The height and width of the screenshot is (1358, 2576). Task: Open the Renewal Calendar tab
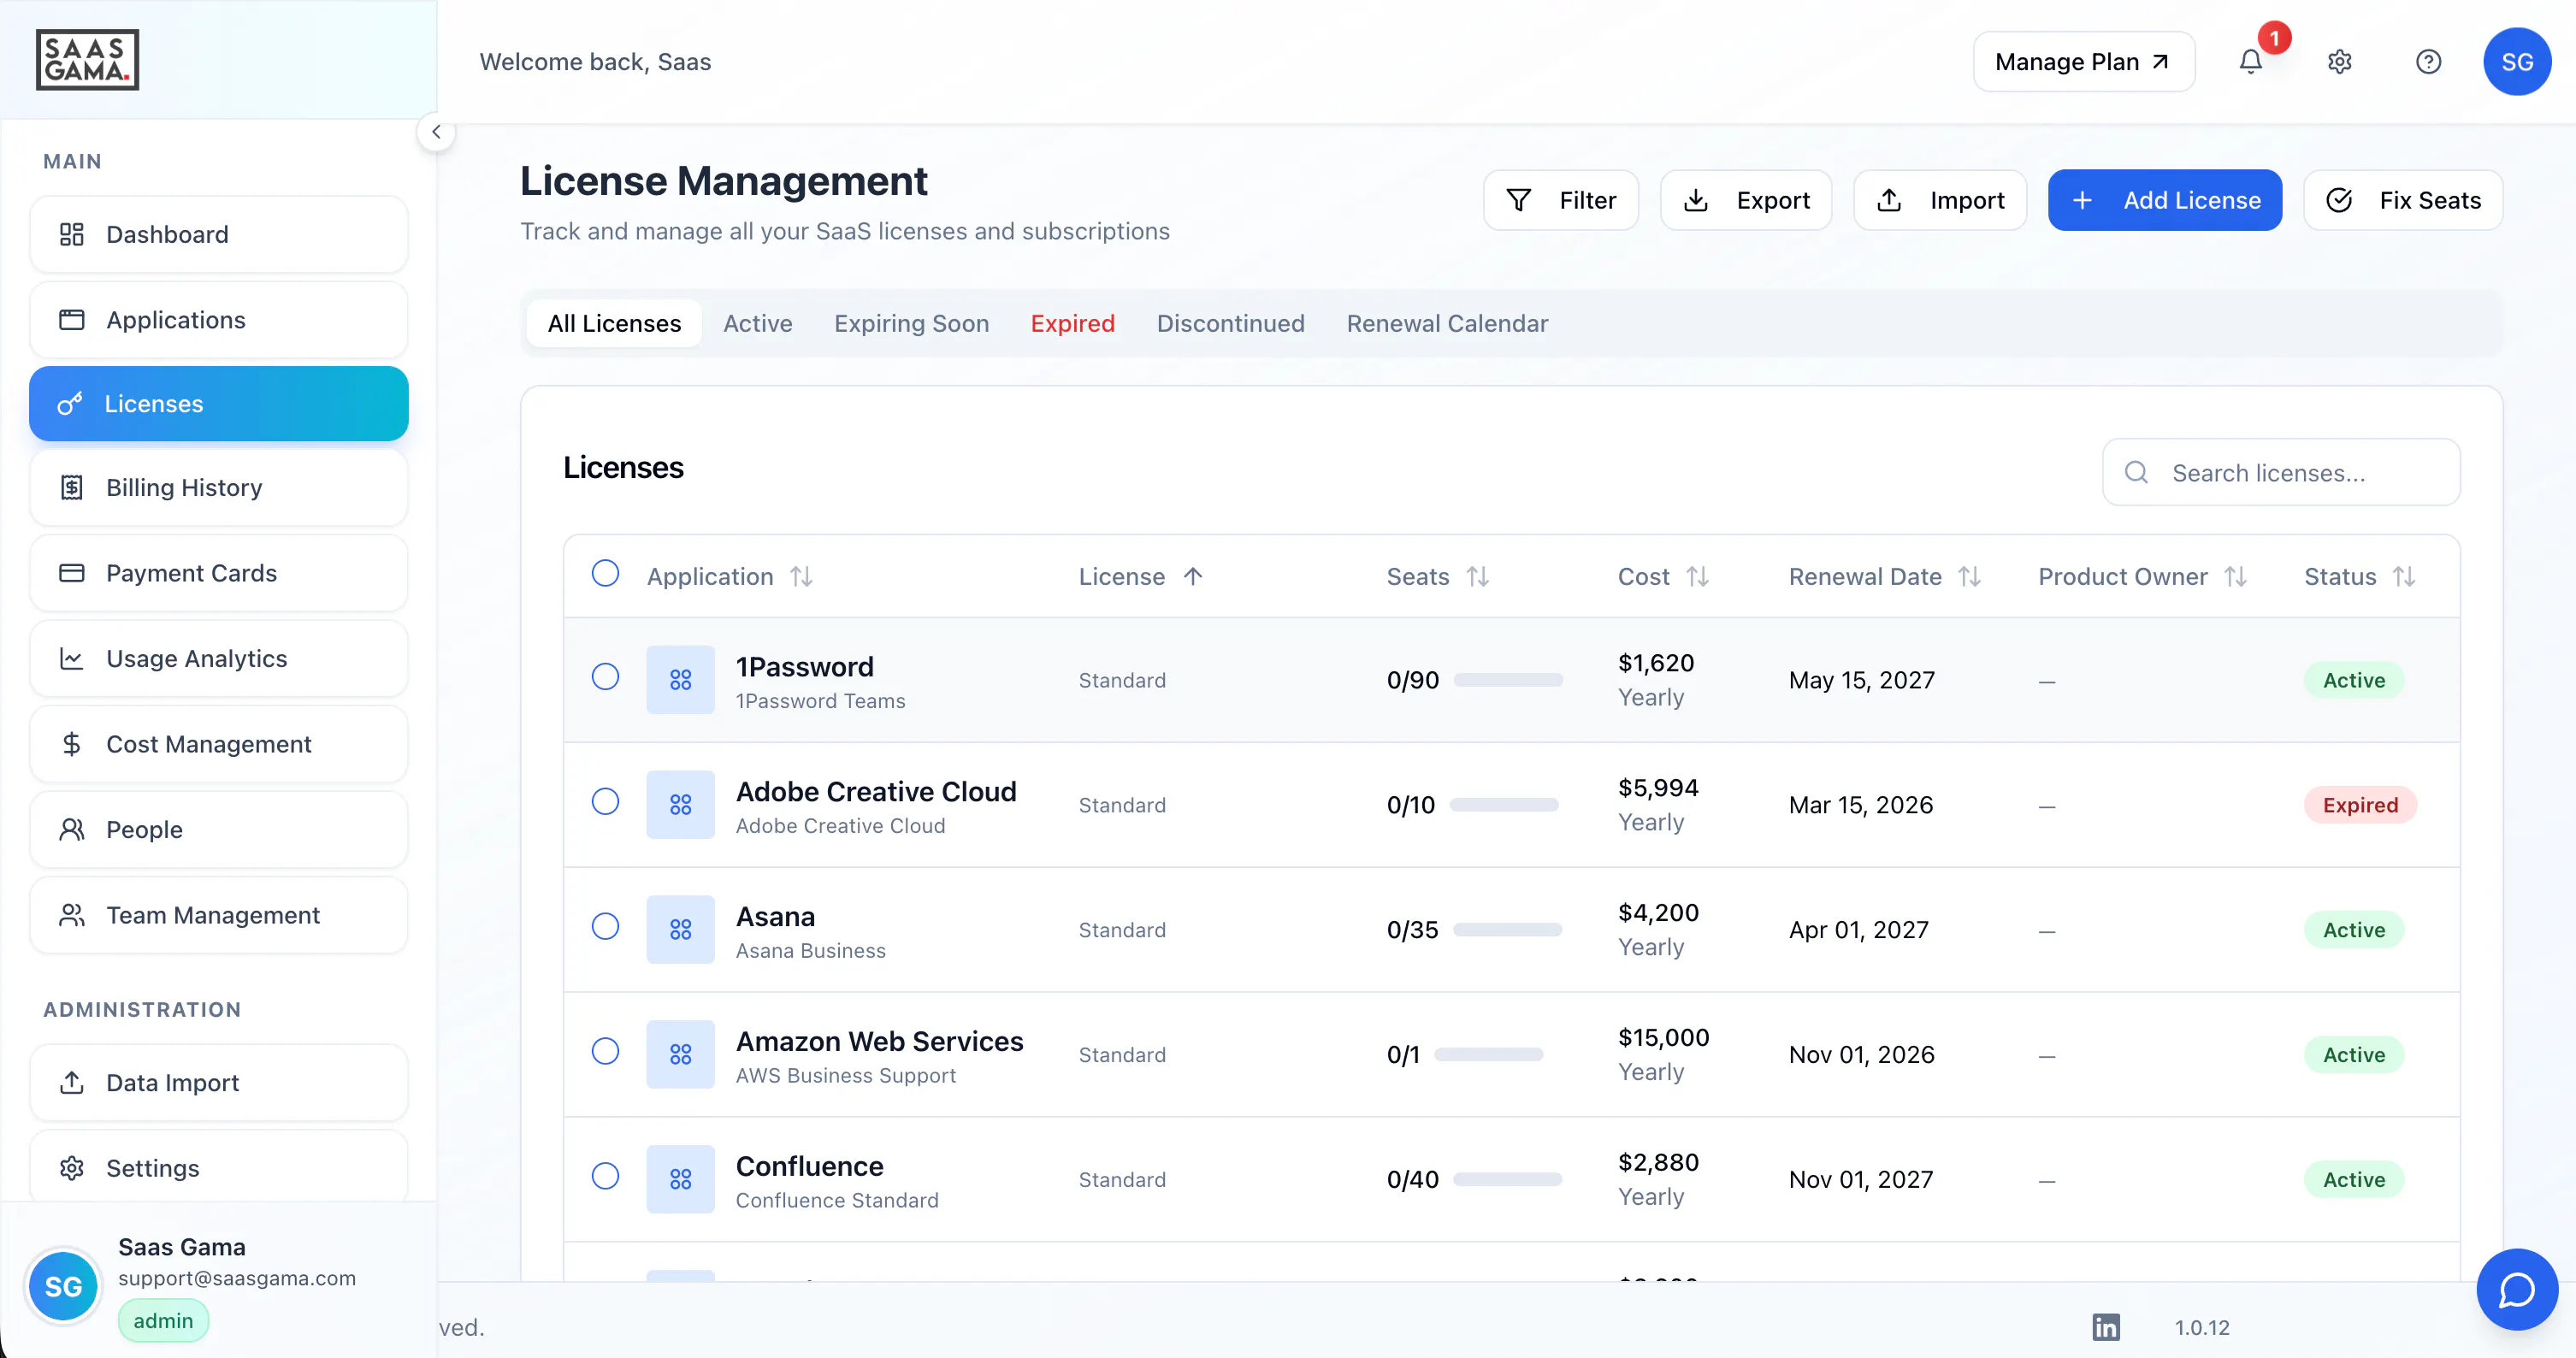click(x=1446, y=323)
